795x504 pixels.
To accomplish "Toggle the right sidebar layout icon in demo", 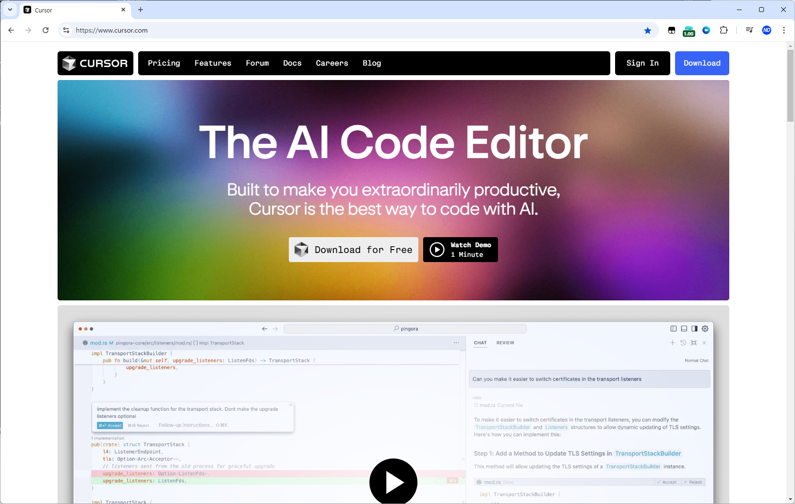I will [x=694, y=329].
